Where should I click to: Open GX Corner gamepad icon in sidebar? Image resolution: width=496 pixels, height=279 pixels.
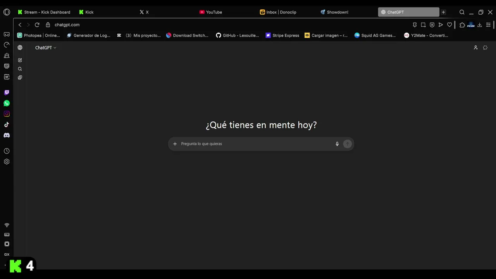tap(7, 34)
